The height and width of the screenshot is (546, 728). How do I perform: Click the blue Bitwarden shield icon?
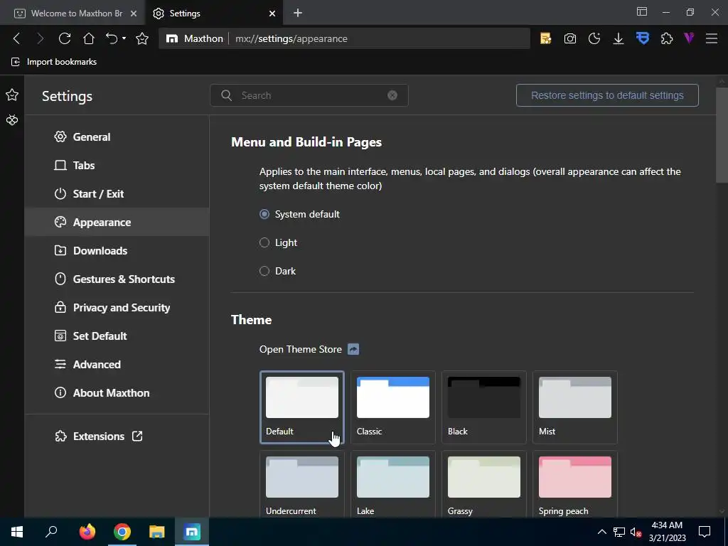tap(643, 38)
